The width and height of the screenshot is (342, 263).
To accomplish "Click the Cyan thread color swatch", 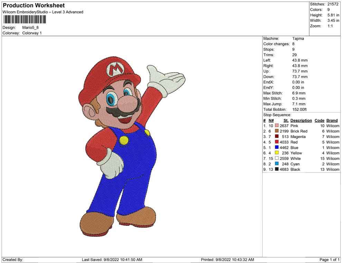I will point(277,164).
